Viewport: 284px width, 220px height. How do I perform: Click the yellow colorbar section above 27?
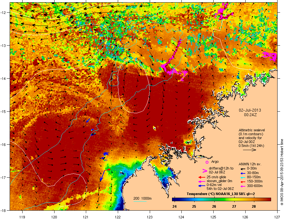click(234, 200)
